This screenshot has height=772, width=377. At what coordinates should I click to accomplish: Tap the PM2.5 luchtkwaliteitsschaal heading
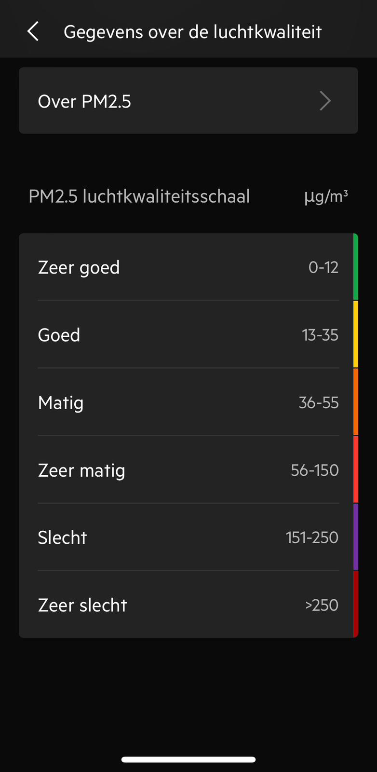pyautogui.click(x=139, y=196)
